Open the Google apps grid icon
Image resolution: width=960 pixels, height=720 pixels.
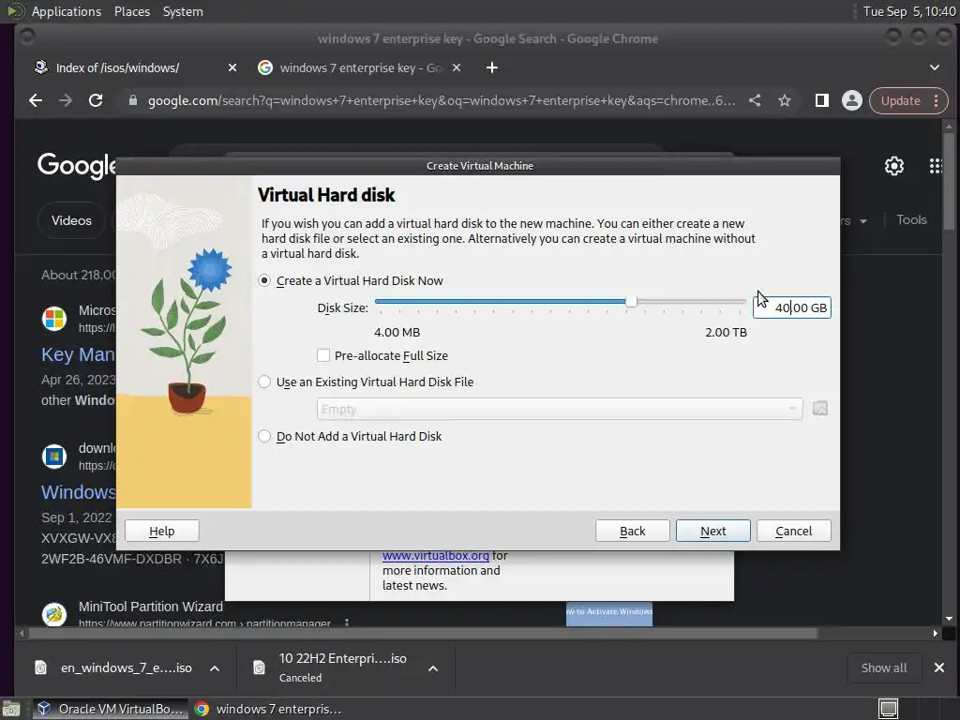coord(936,165)
